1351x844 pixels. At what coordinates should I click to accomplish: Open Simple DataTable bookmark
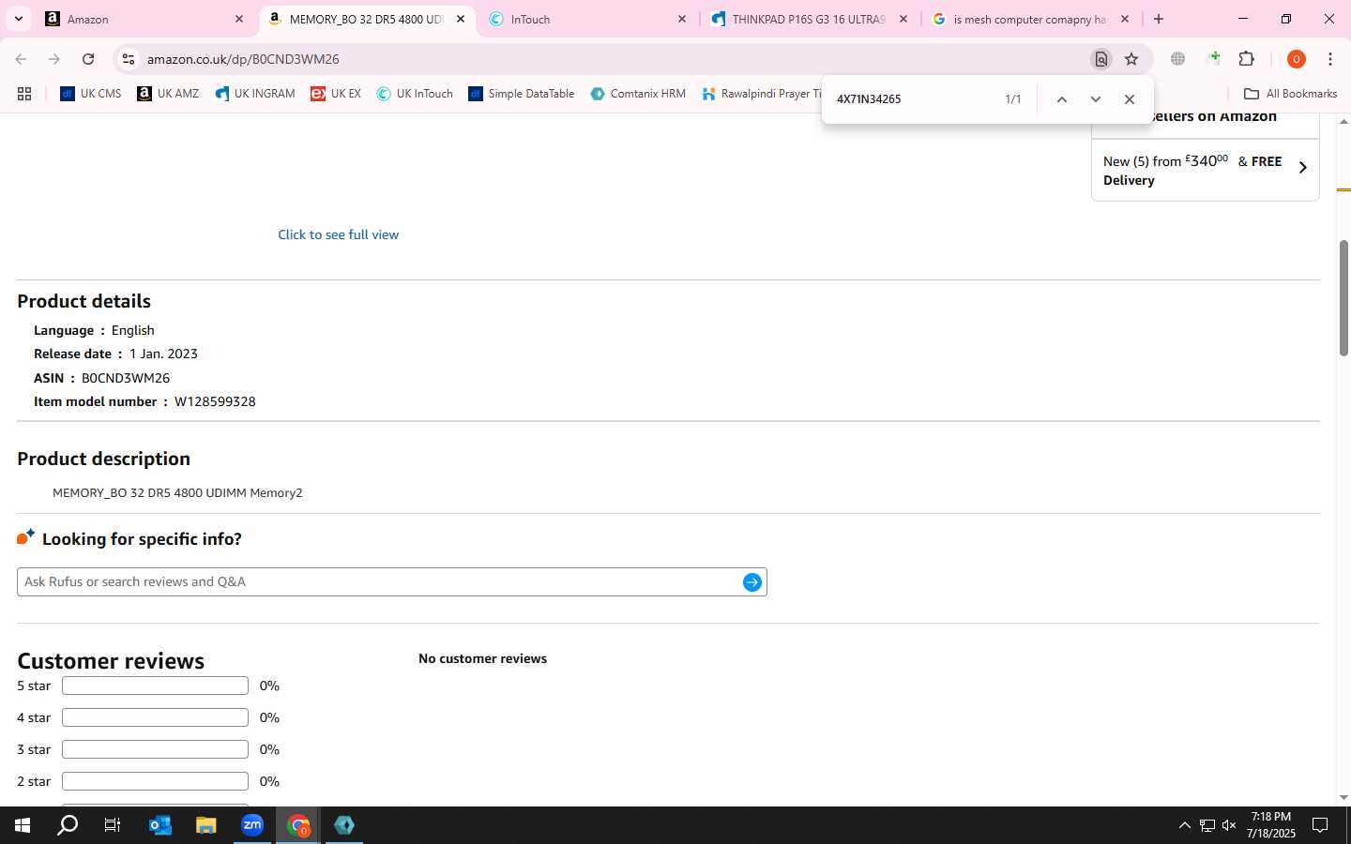coord(521,94)
